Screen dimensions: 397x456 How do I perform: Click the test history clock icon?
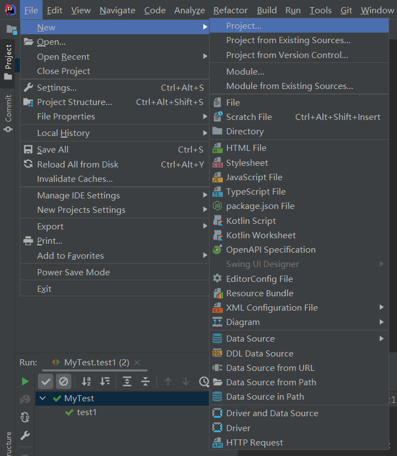point(204,381)
